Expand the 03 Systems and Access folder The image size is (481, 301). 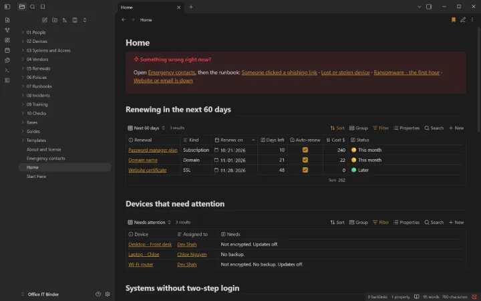(x=48, y=50)
